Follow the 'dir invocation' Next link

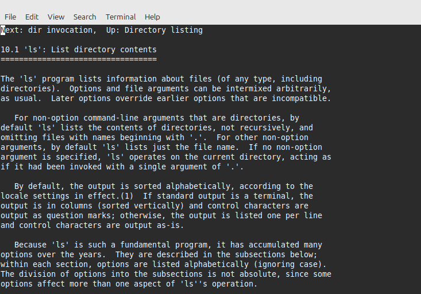point(60,30)
